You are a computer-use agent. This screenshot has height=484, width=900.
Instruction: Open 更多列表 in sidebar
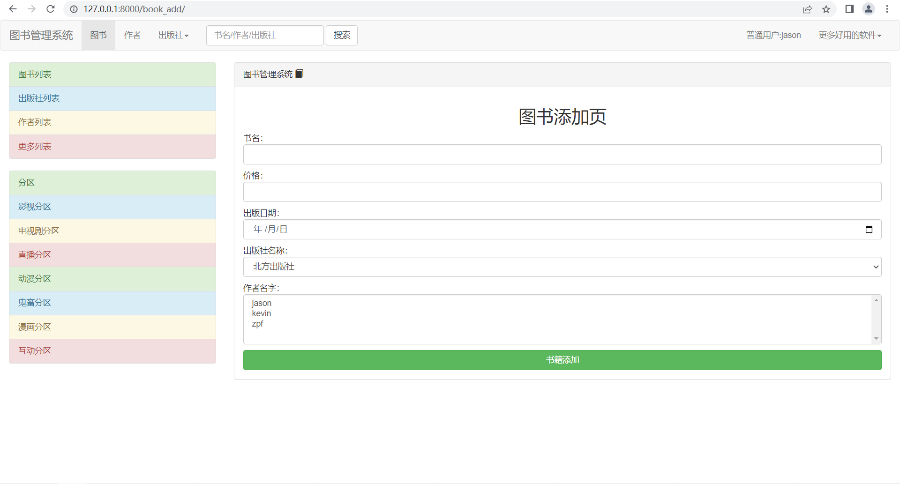(112, 147)
